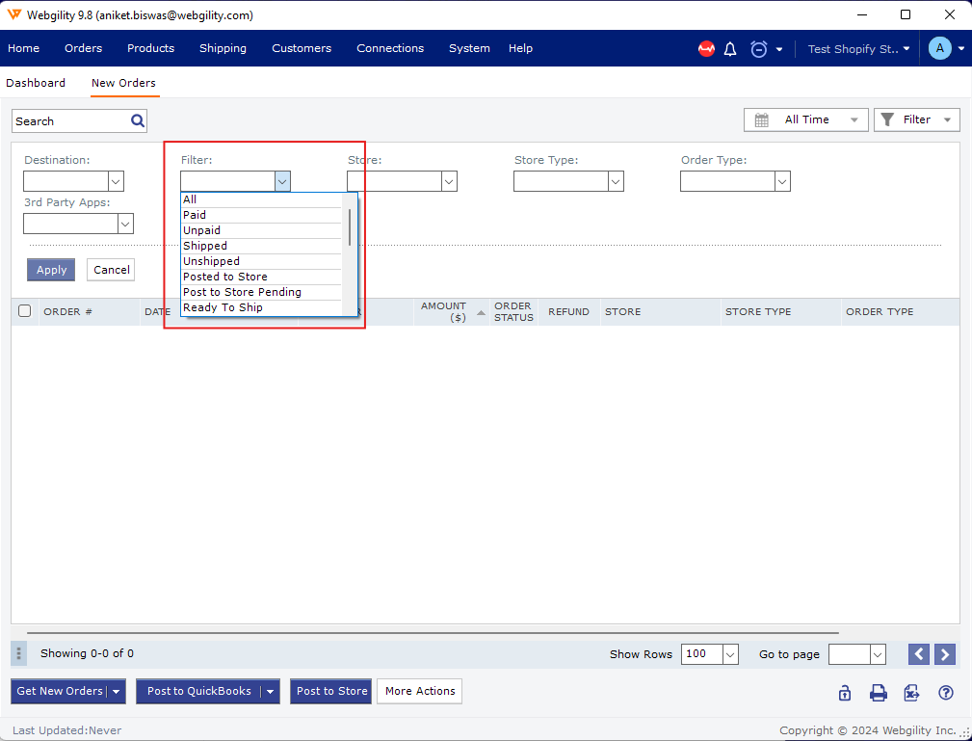Open More Actions button
The image size is (972, 741).
pyautogui.click(x=420, y=692)
